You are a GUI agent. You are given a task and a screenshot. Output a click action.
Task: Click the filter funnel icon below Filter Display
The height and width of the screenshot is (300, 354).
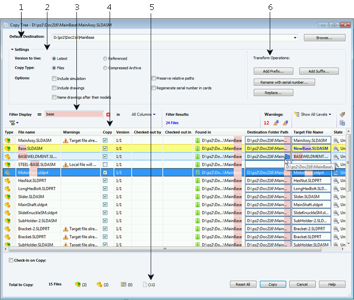(12, 122)
